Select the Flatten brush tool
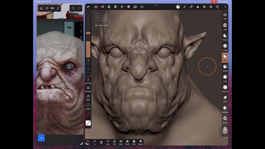Screen dimensions: 265x149 pos(225,37)
